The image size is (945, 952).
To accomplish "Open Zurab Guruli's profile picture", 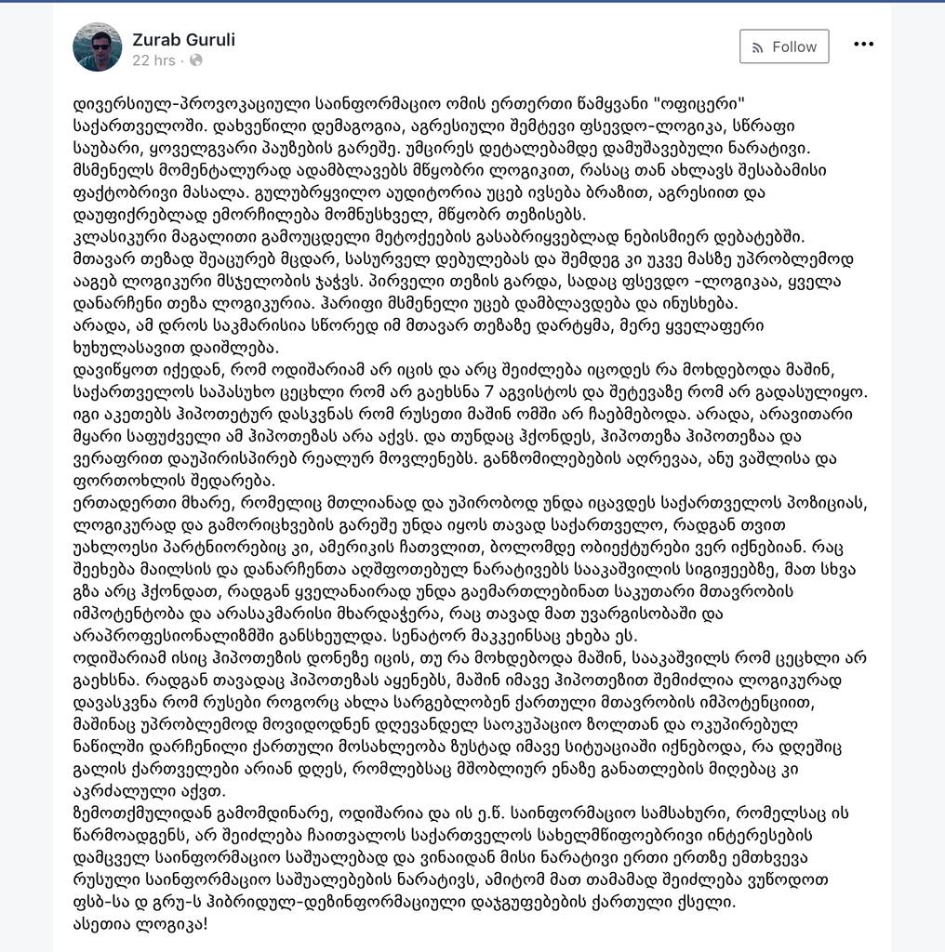I will (x=97, y=46).
